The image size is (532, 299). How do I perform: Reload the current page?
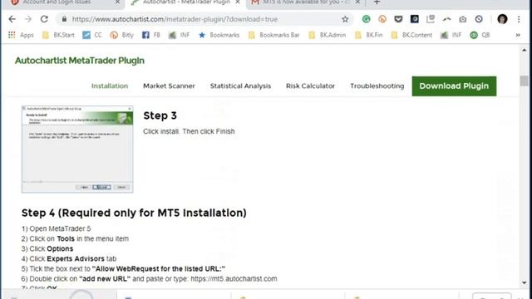click(44, 19)
